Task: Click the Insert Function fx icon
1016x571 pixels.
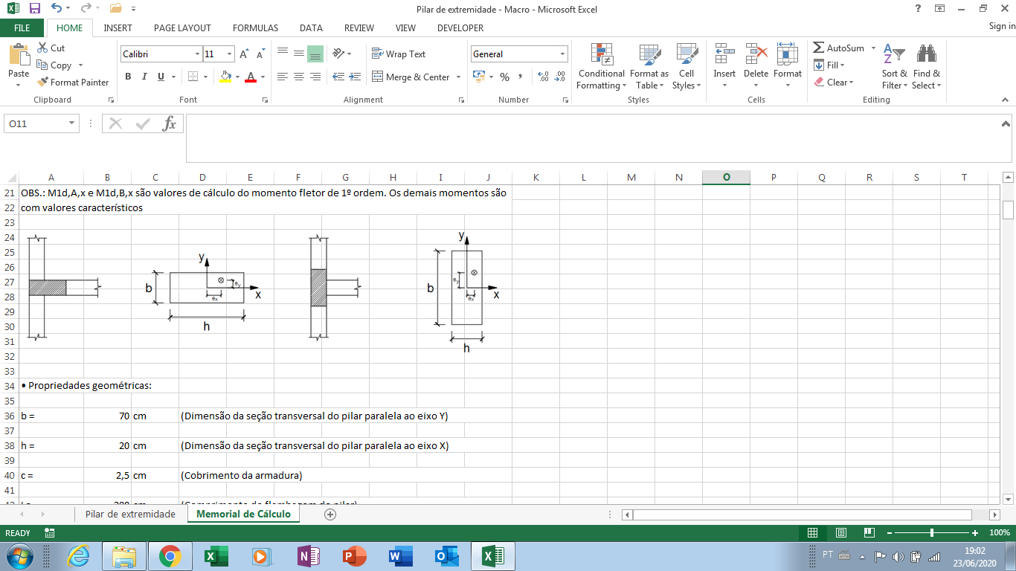Action: (x=170, y=123)
